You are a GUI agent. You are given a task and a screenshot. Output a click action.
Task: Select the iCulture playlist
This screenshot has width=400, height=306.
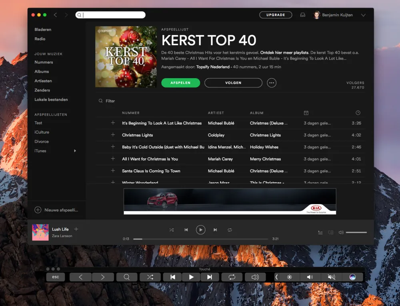pos(42,132)
